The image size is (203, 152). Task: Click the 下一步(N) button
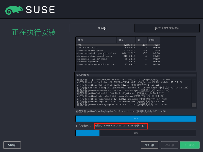(x=190, y=145)
